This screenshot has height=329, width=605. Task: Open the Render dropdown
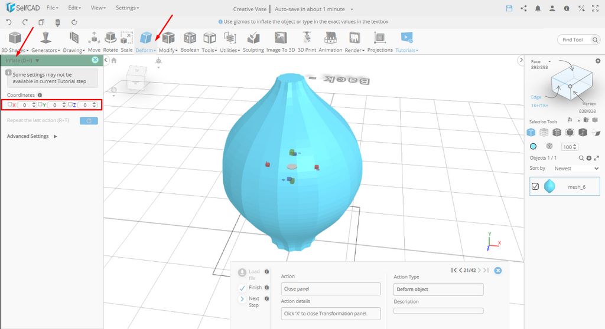pyautogui.click(x=354, y=42)
